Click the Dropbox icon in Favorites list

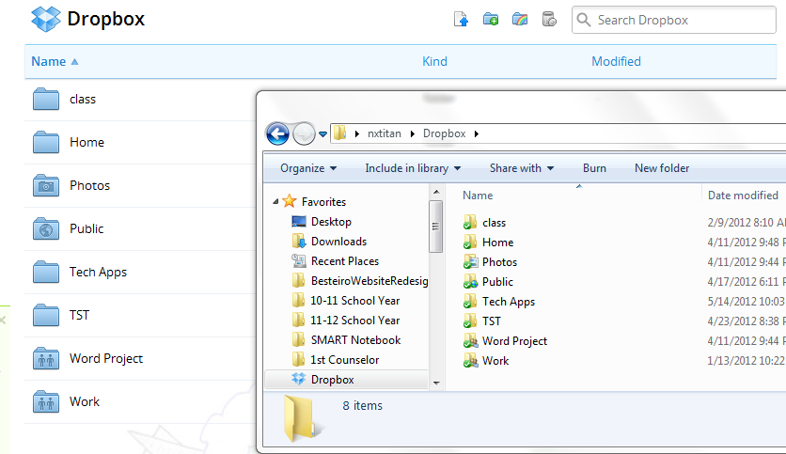(x=298, y=380)
